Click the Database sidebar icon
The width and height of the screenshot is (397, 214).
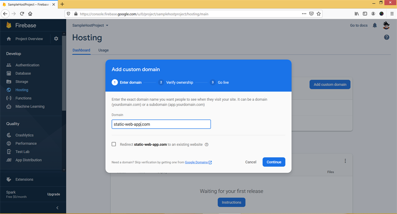(9, 73)
